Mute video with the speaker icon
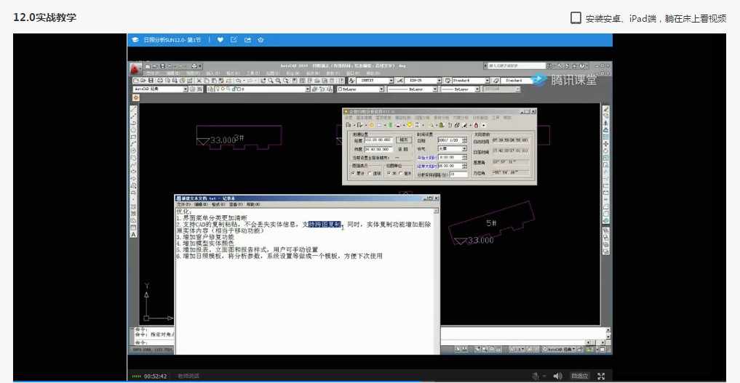 click(x=557, y=376)
